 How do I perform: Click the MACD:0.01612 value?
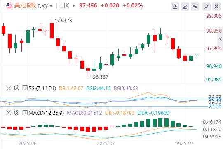pyautogui.click(x=85, y=113)
